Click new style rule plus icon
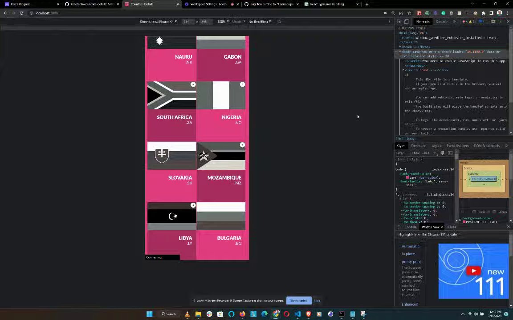The height and width of the screenshot is (320, 513). click(435, 153)
